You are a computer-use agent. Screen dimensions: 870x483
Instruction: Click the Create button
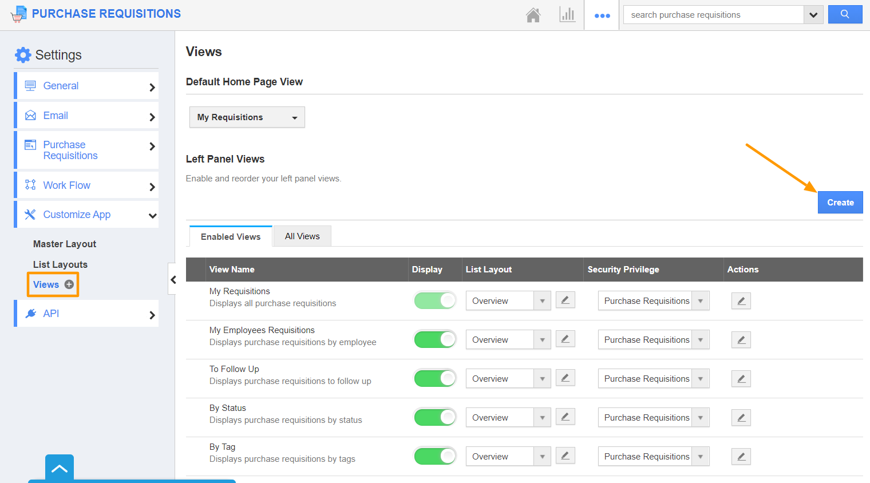(x=840, y=203)
